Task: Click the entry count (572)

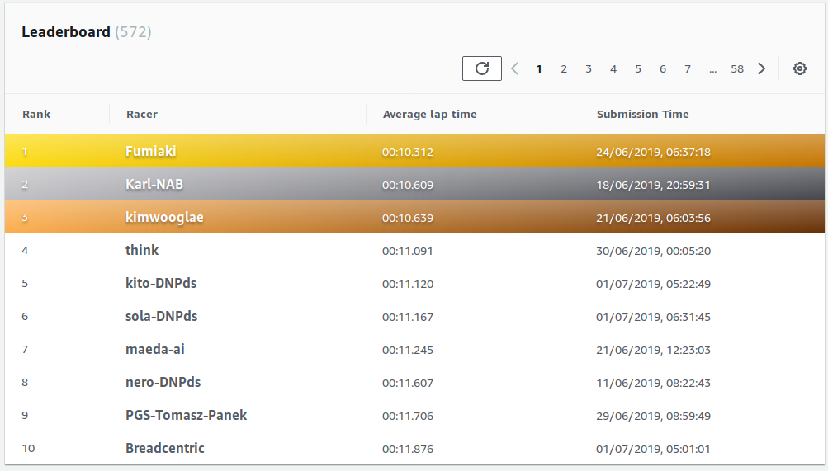Action: 133,32
